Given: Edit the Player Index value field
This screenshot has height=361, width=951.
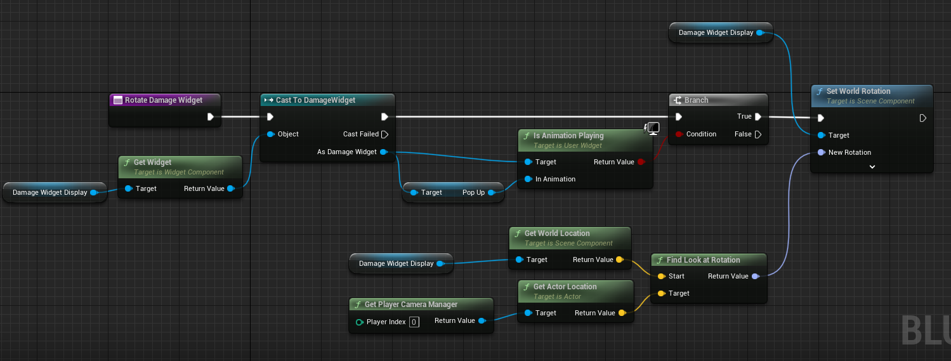Looking at the screenshot, I should (x=414, y=322).
